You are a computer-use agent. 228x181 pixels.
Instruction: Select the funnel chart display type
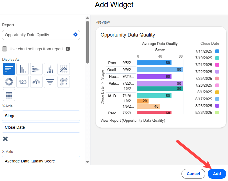(x=50, y=82)
